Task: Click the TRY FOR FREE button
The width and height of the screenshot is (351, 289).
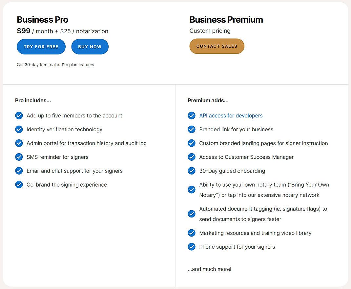Action: coord(41,47)
